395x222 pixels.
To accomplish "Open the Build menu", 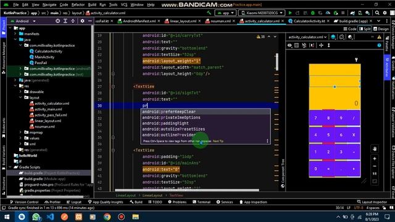I will [92, 5].
